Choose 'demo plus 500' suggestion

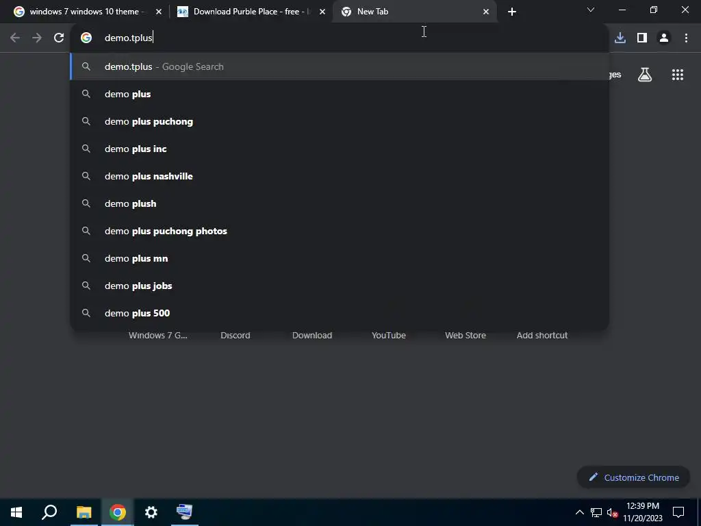click(340, 312)
